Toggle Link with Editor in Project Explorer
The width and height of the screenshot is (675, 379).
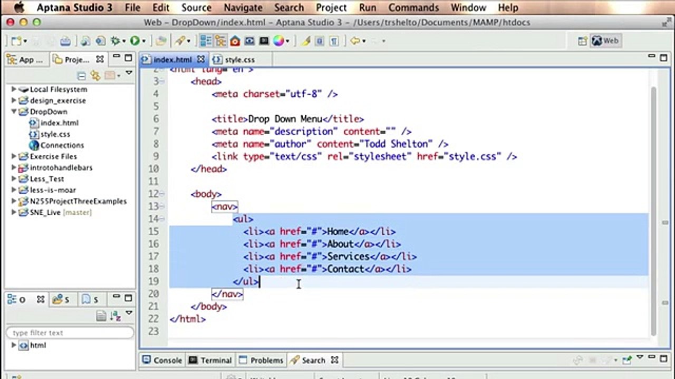[95, 76]
